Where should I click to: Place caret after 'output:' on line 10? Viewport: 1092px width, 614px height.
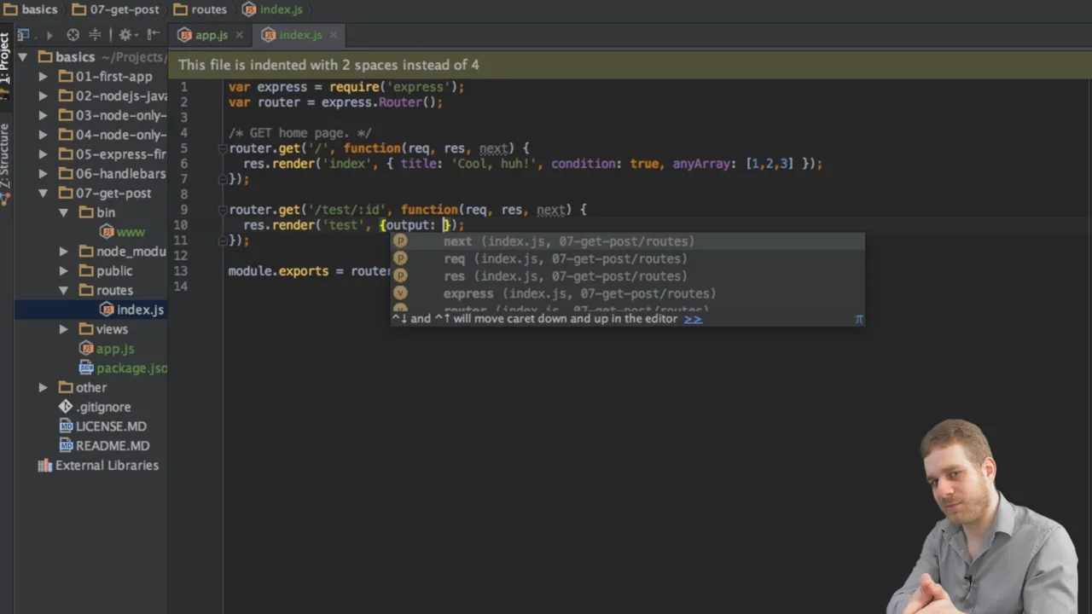pyautogui.click(x=439, y=225)
